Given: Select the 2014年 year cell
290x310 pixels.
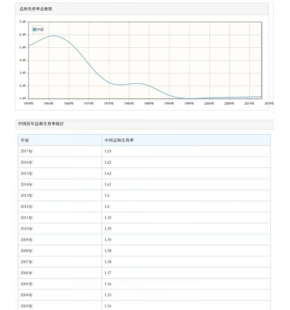Looking at the screenshot, I should coord(27,184).
